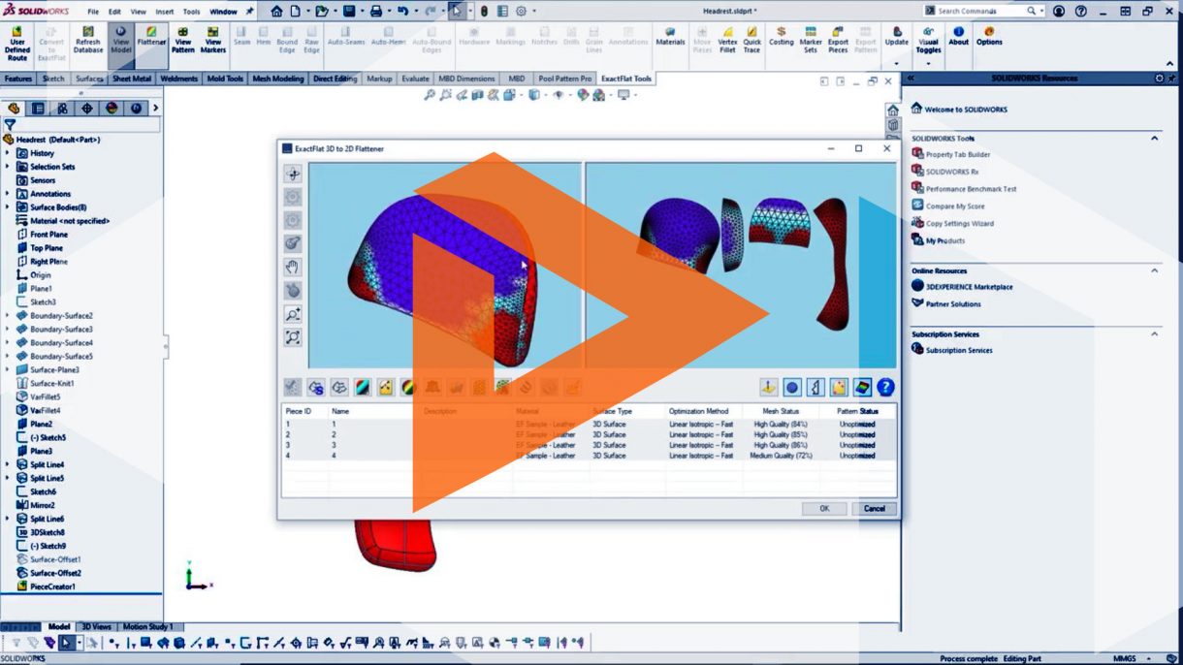
Task: Open ExactFlat Options in the ribbon
Action: [989, 37]
